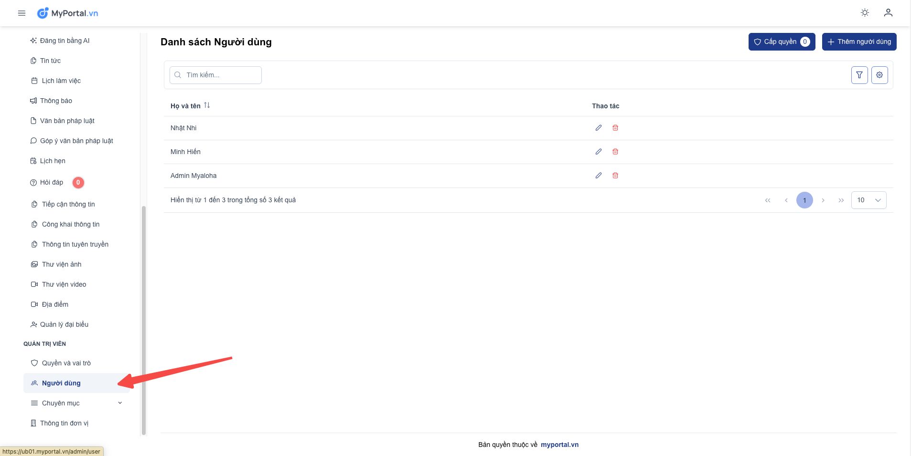Delete user Nhật Nhi with trash icon
Viewport: 911px width, 456px height.
click(615, 128)
